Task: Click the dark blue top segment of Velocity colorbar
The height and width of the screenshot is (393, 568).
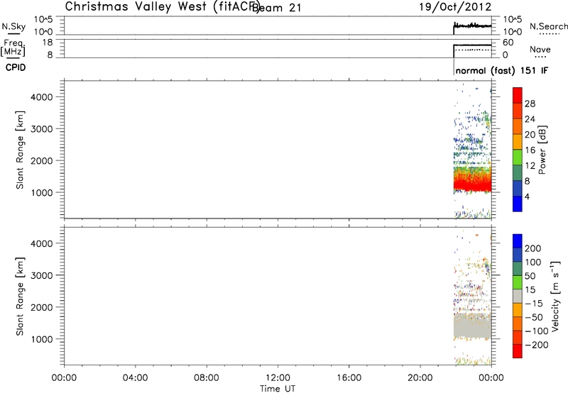Action: click(518, 241)
